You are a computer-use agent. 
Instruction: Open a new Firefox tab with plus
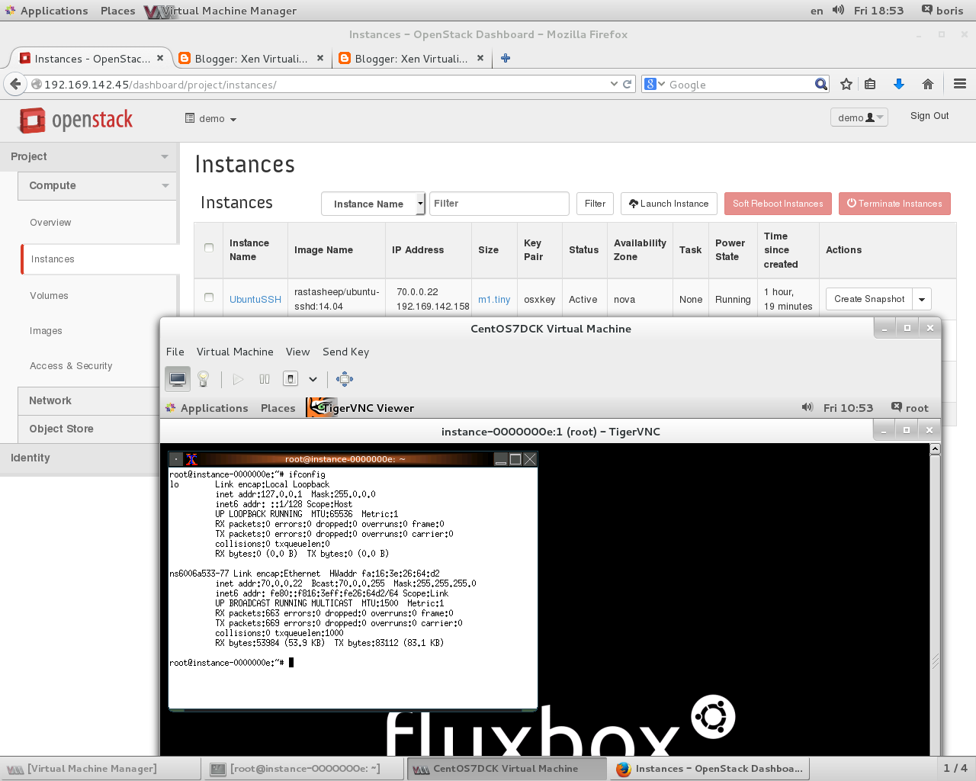click(506, 58)
